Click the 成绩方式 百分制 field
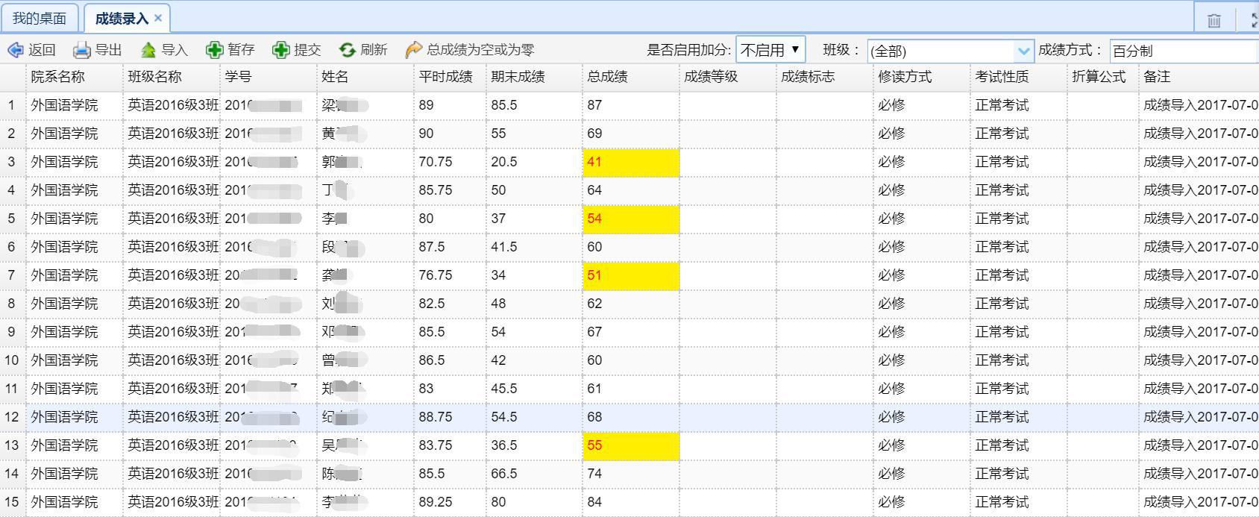This screenshot has height=517, width=1259. pyautogui.click(x=1182, y=51)
